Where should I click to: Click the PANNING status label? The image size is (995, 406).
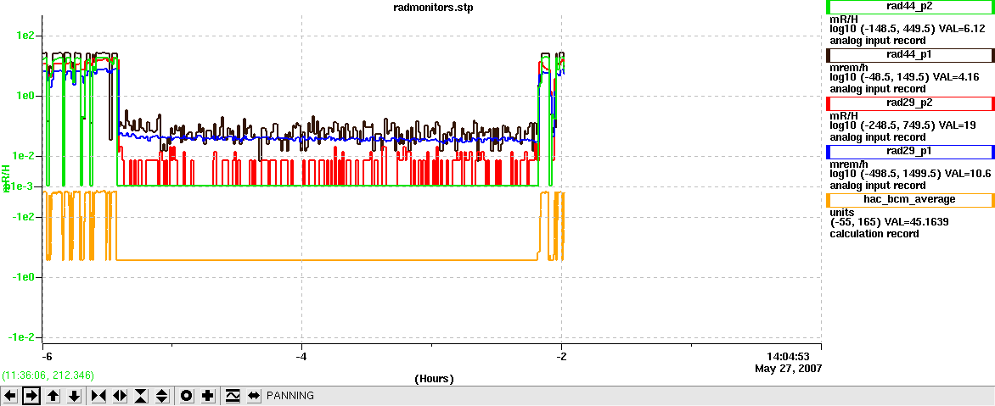pyautogui.click(x=290, y=396)
